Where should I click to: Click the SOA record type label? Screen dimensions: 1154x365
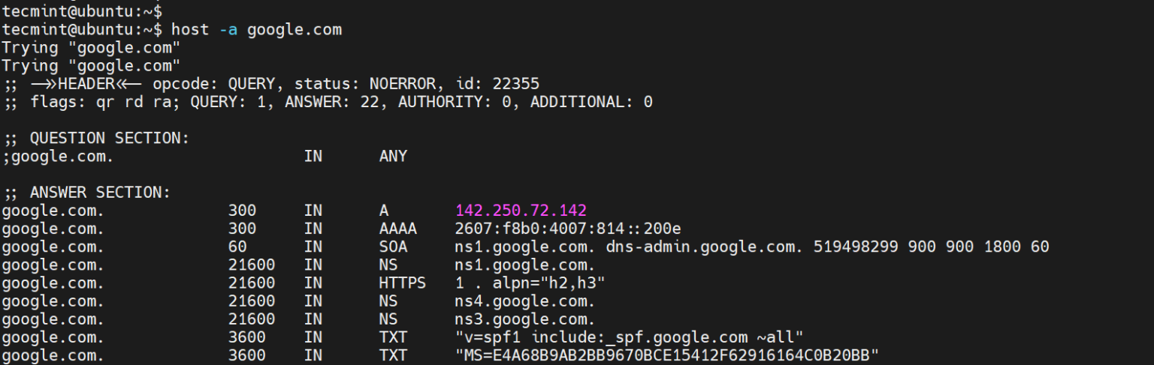click(393, 247)
